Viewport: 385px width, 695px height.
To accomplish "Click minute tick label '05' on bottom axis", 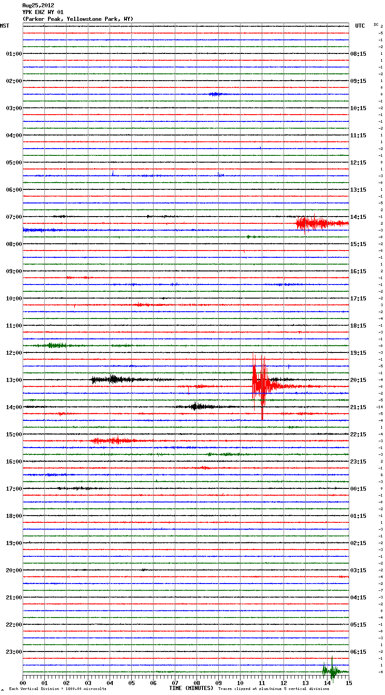I will pyautogui.click(x=131, y=683).
